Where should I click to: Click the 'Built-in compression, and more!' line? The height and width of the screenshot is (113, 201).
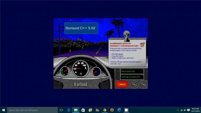point(122,58)
